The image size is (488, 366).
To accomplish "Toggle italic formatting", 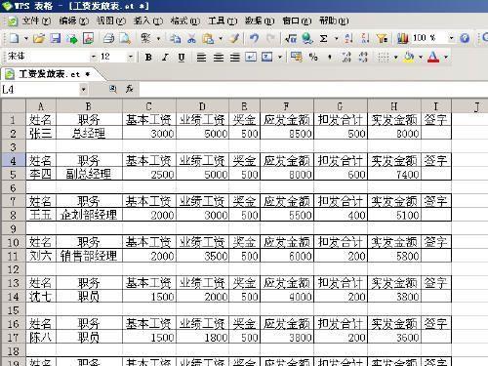I will pos(165,58).
